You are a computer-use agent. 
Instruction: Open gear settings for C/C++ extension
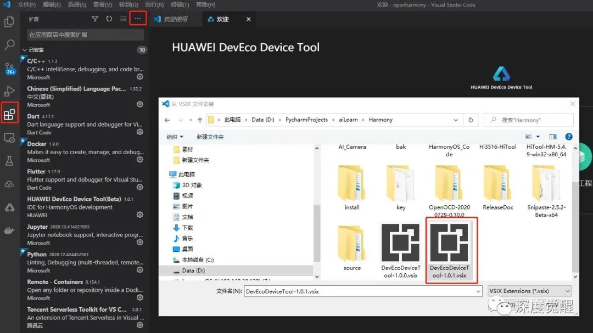[x=140, y=77]
